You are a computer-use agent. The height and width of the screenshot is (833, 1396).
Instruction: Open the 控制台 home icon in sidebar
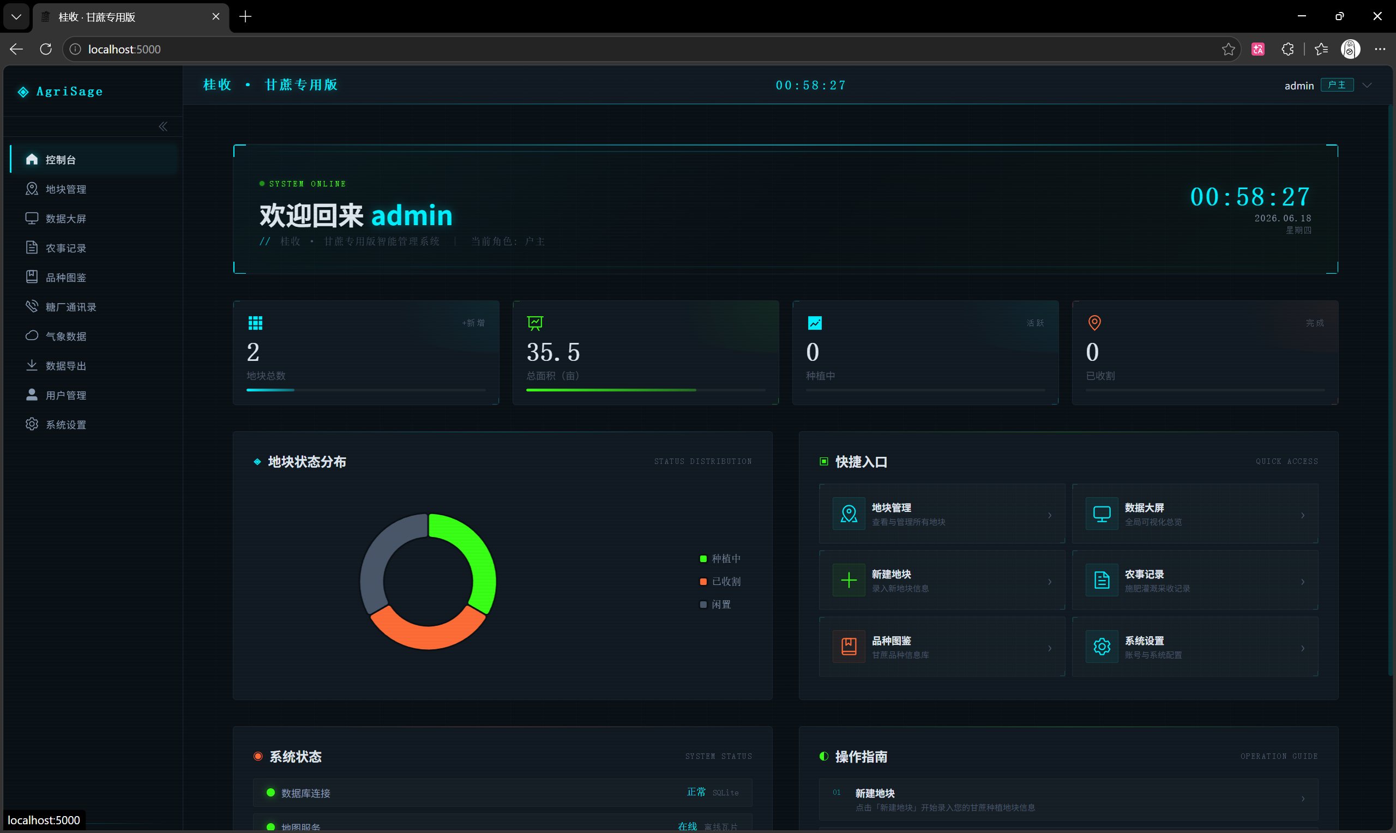pos(32,159)
